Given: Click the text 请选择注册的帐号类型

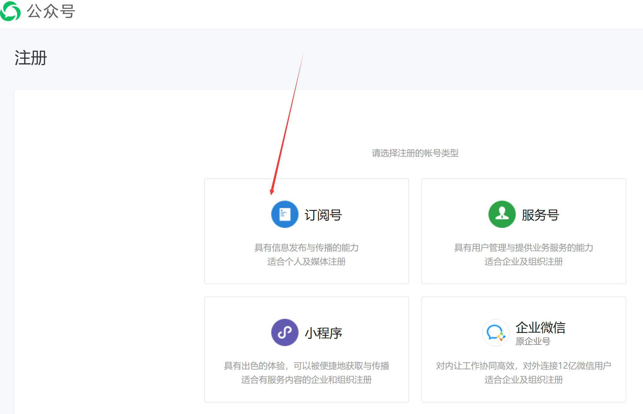Looking at the screenshot, I should pyautogui.click(x=415, y=153).
